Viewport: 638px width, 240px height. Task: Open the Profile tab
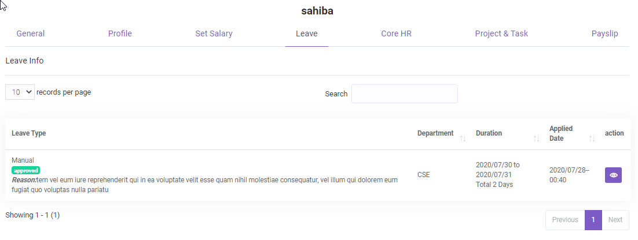tap(120, 33)
